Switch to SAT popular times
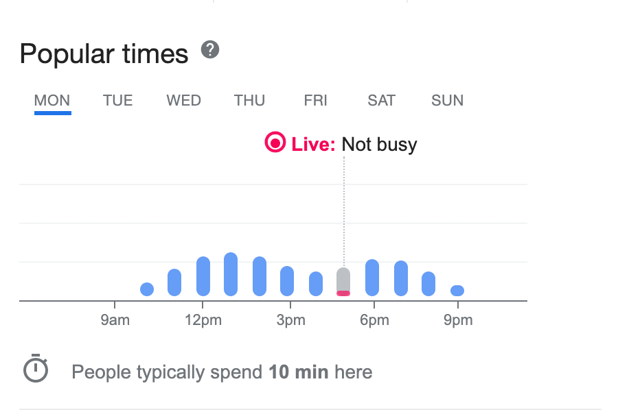The image size is (618, 410). (x=381, y=101)
